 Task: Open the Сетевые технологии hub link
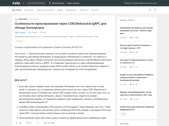(84, 36)
